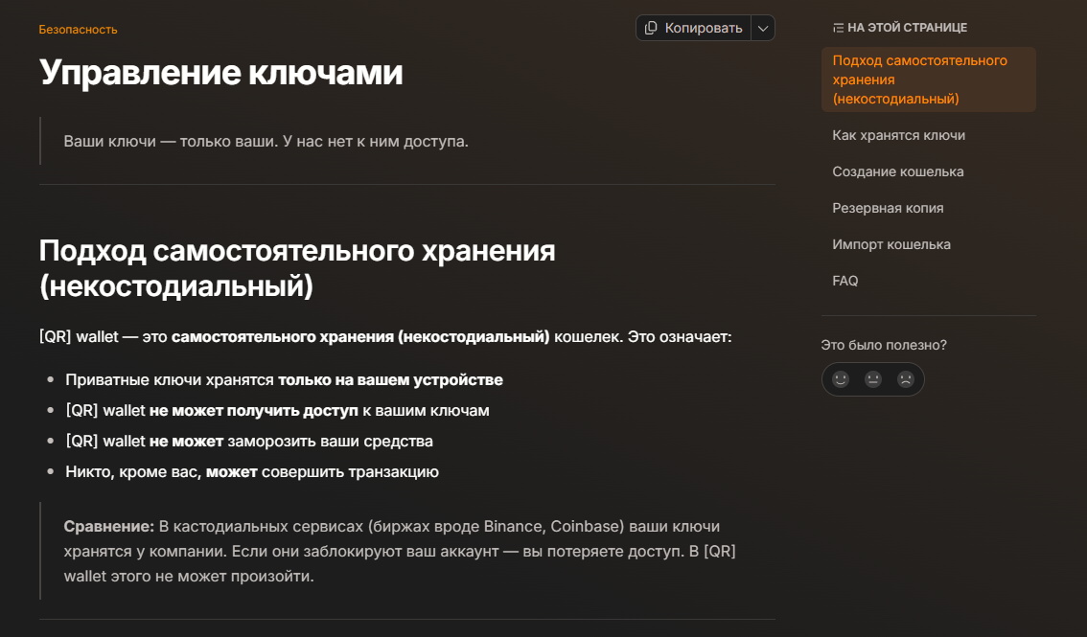Click the happy face feedback icon
Screen dimensions: 1087x637
(841, 379)
